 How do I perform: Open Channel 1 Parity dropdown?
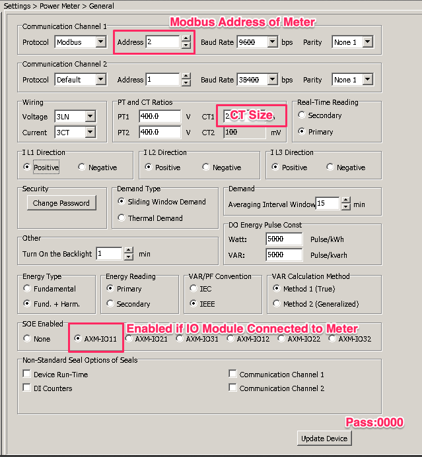pos(353,42)
